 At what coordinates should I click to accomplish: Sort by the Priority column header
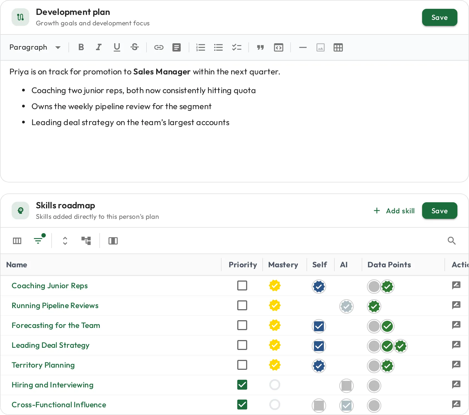point(243,265)
